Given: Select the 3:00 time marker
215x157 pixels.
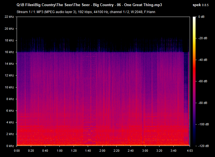Looking at the screenshot, I should (145, 150).
